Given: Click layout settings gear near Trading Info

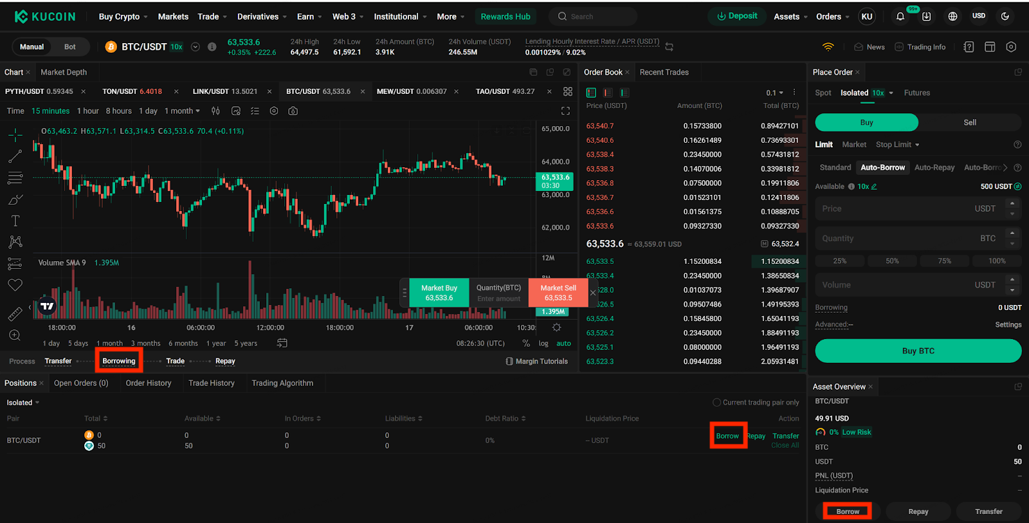Looking at the screenshot, I should tap(1011, 47).
